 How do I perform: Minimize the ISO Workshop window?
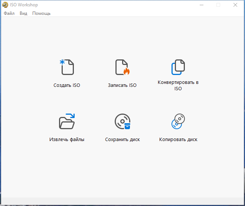point(202,5)
